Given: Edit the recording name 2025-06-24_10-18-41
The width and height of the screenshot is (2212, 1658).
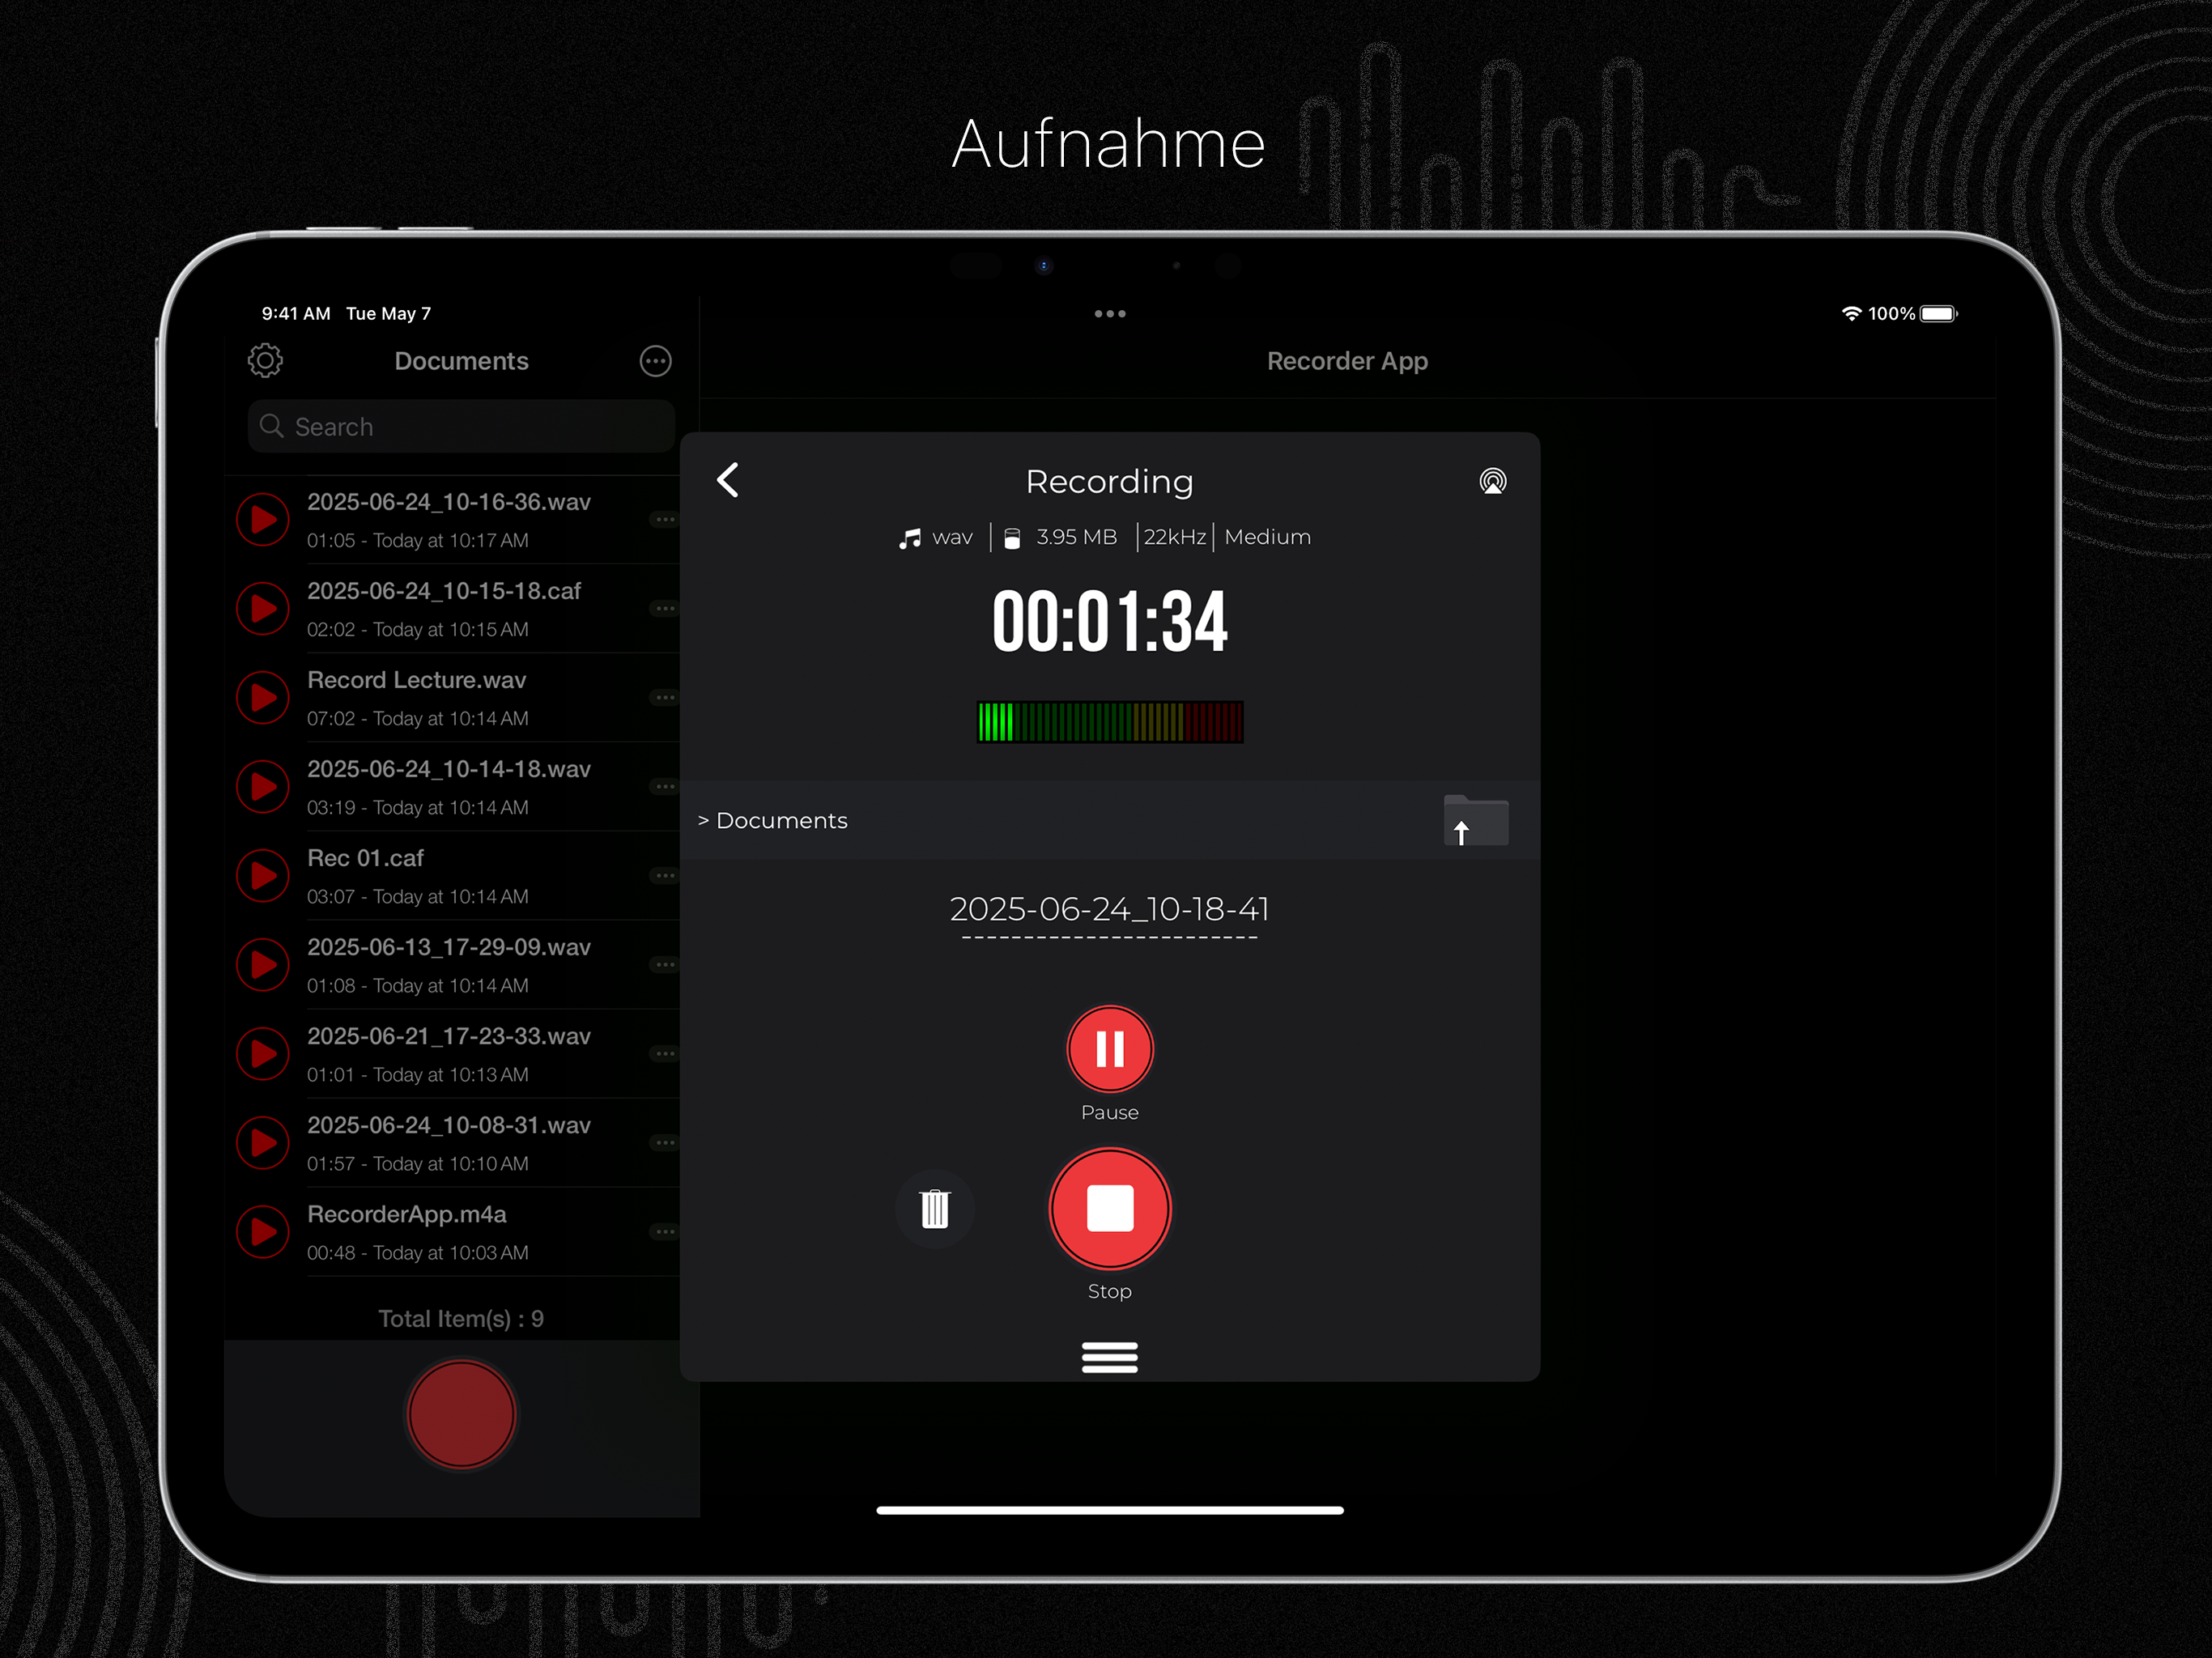Looking at the screenshot, I should tap(1109, 909).
